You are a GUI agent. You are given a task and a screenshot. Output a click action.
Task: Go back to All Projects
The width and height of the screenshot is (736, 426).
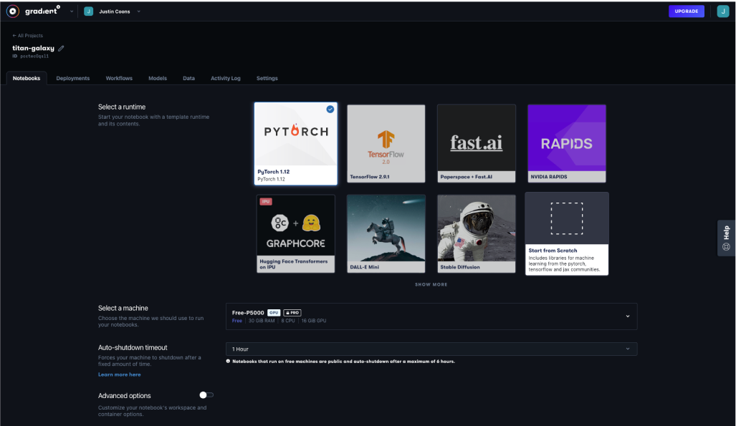click(x=28, y=36)
